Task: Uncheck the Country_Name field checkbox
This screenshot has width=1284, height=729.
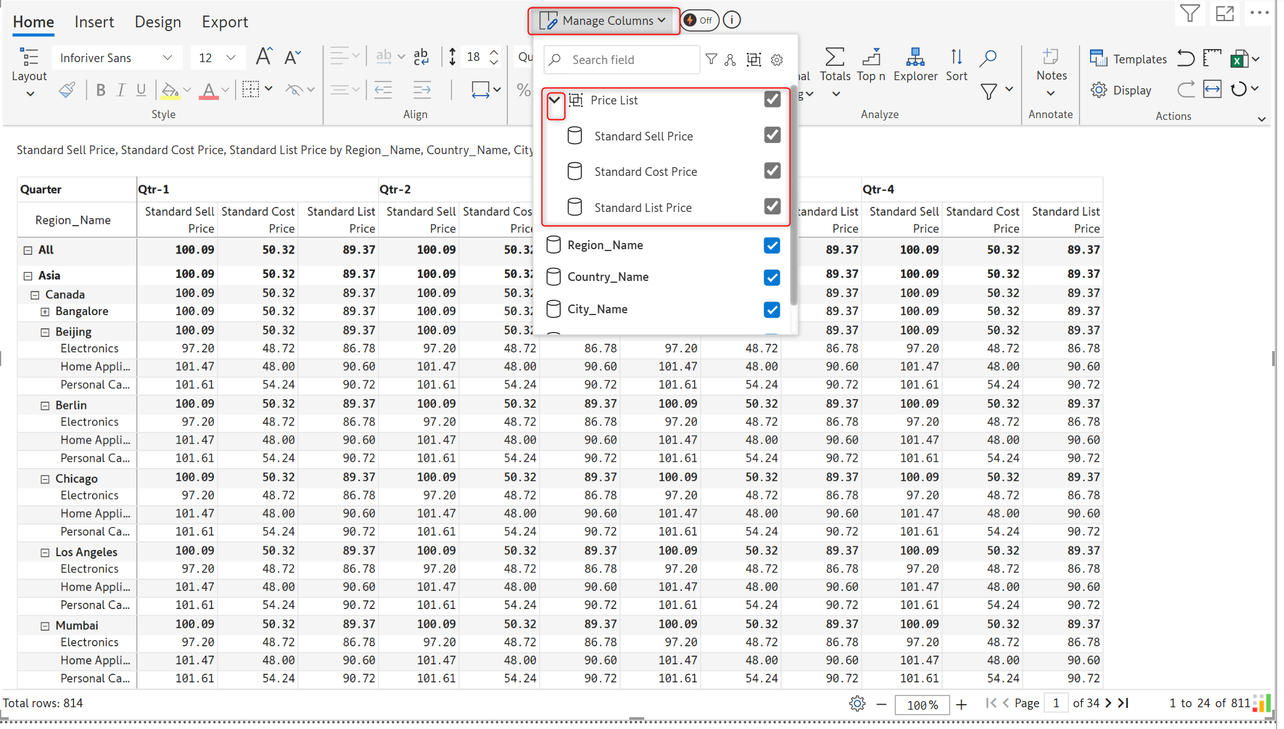Action: 772,277
